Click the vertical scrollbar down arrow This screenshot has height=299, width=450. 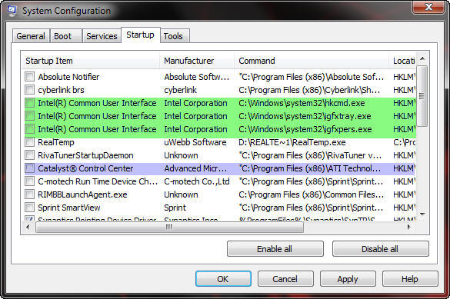coord(422,214)
